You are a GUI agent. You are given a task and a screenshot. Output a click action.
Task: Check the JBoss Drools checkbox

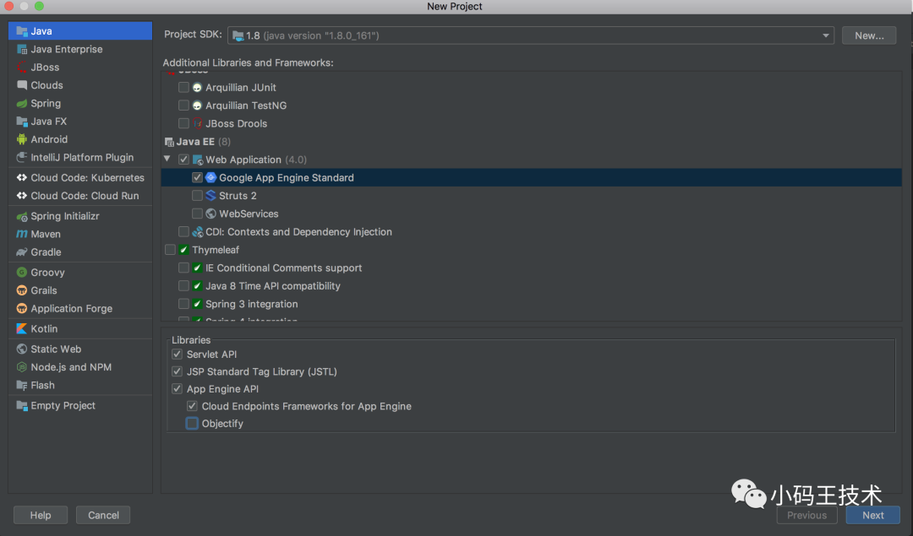183,123
